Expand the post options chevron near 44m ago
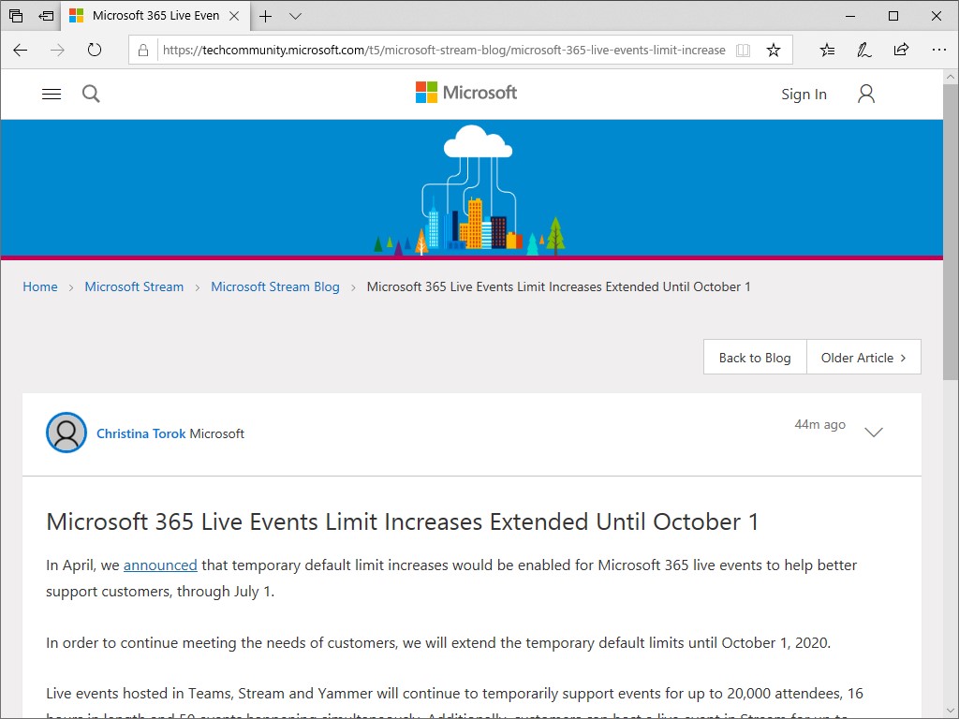This screenshot has height=719, width=959. coord(874,433)
